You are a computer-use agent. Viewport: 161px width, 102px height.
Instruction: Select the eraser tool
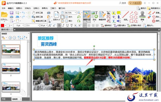(149, 17)
